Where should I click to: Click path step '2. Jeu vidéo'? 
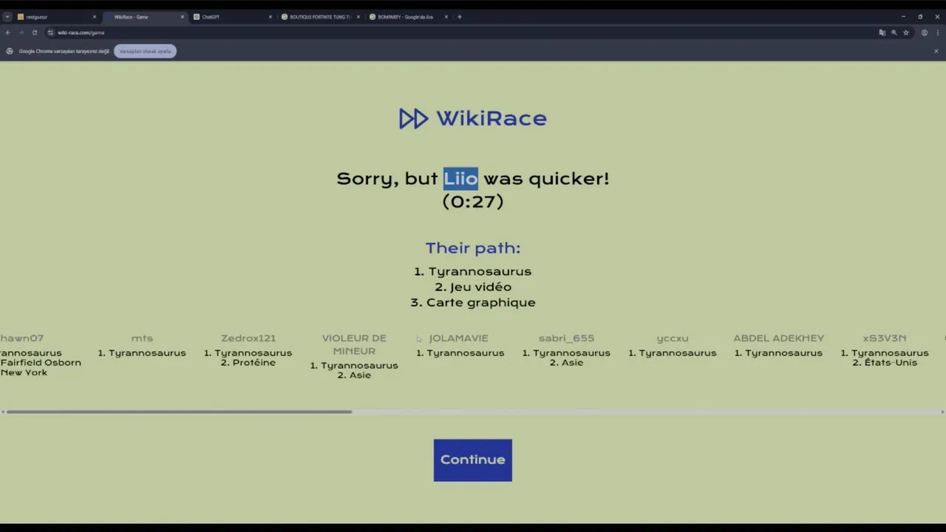473,287
